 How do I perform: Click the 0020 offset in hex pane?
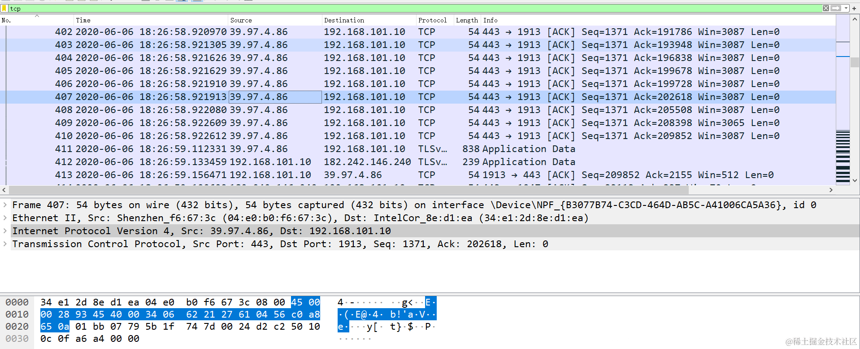click(17, 327)
